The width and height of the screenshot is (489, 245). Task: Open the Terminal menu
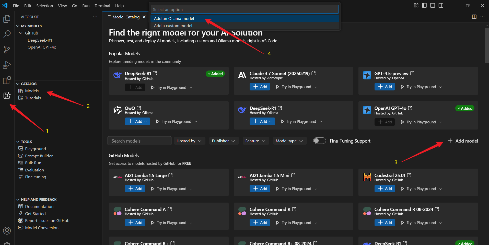[x=102, y=6]
